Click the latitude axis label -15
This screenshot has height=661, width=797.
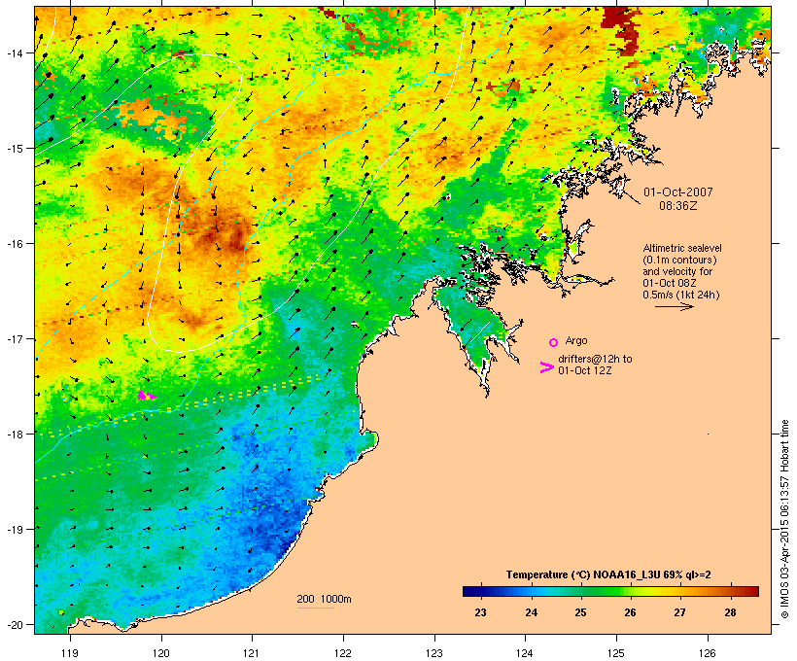[x=14, y=149]
